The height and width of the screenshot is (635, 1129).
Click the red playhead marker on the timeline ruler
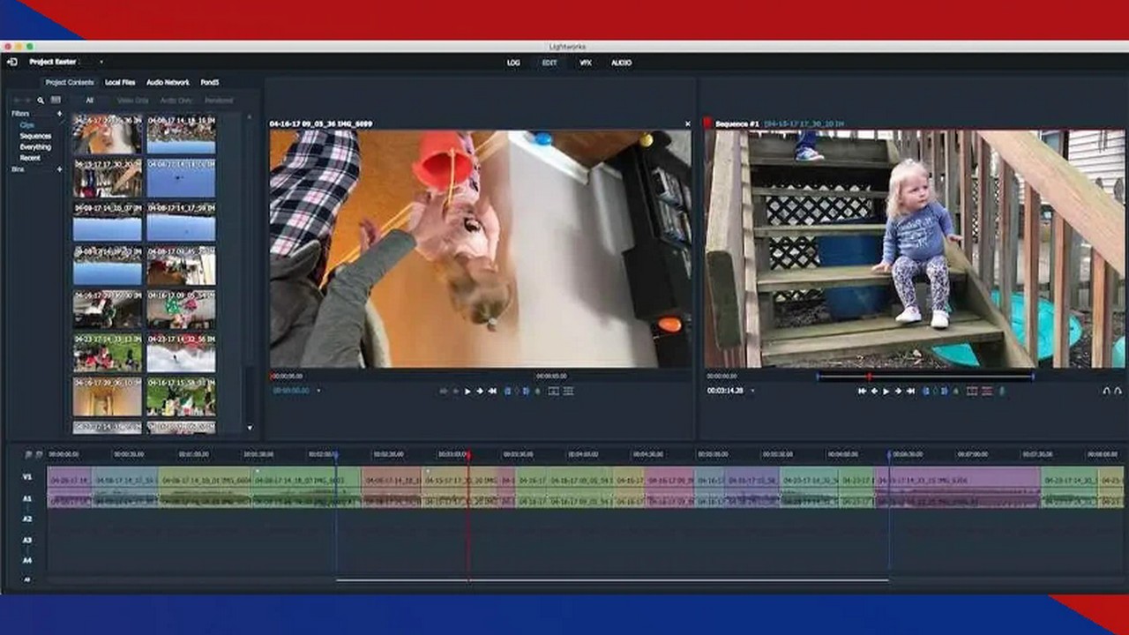pos(468,455)
